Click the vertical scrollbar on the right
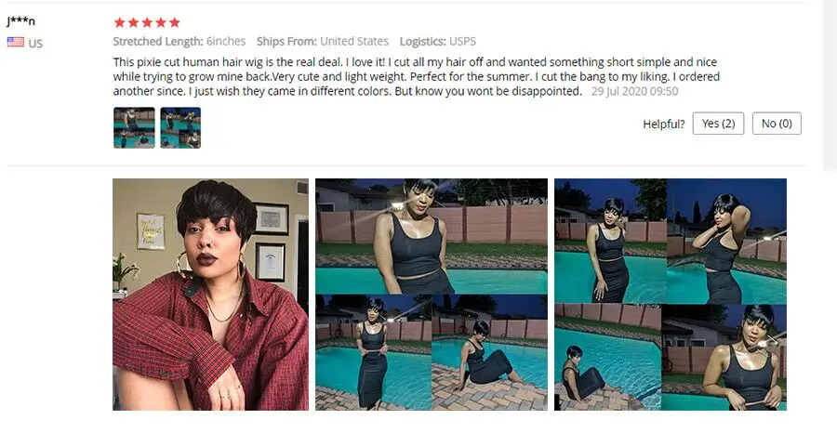Screen dimensions: 837x433 pyautogui.click(x=830, y=85)
